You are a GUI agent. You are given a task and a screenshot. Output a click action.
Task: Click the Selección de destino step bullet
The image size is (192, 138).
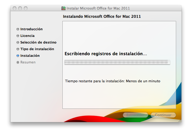point(18,42)
